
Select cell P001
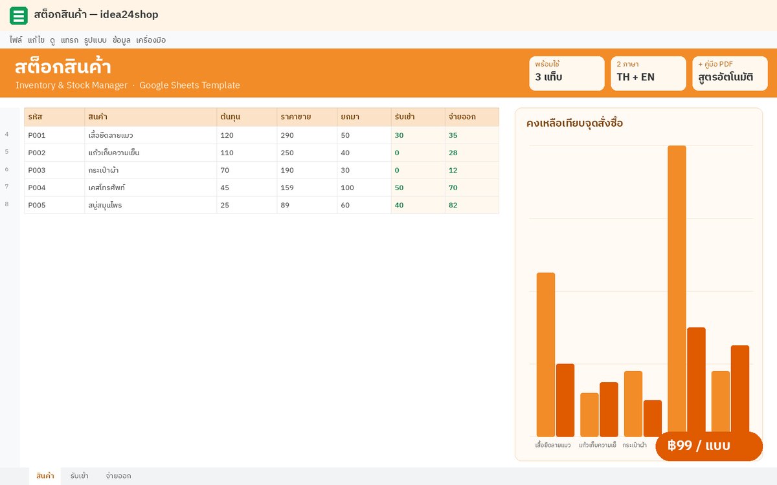coord(54,135)
